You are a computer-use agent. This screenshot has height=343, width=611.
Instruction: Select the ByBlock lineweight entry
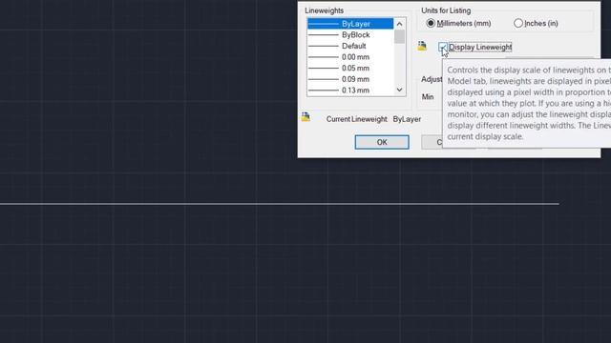tap(350, 35)
